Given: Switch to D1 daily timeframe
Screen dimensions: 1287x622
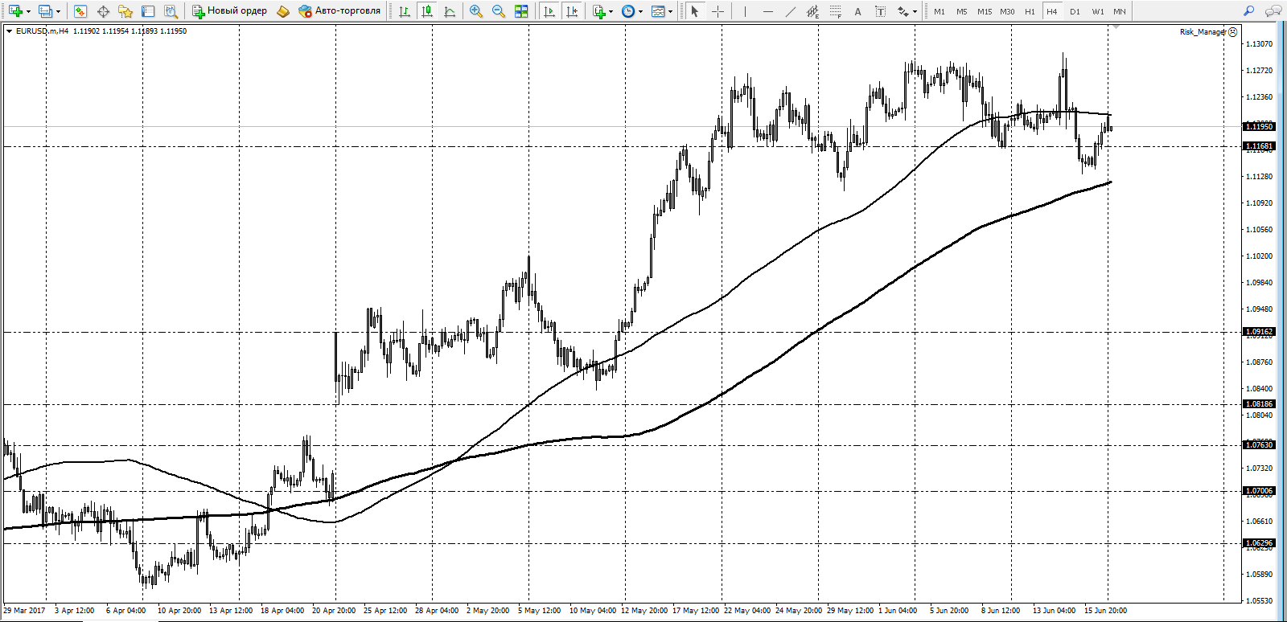Looking at the screenshot, I should click(1075, 11).
